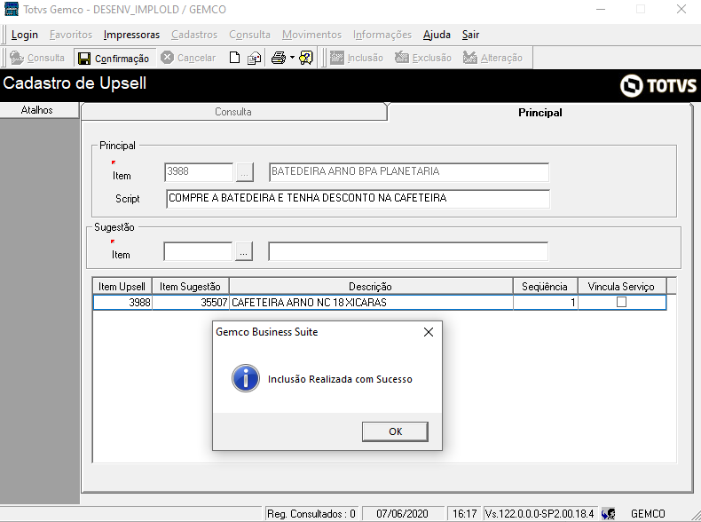Open the Informações menu
Viewport: 701px width, 522px height.
click(382, 35)
